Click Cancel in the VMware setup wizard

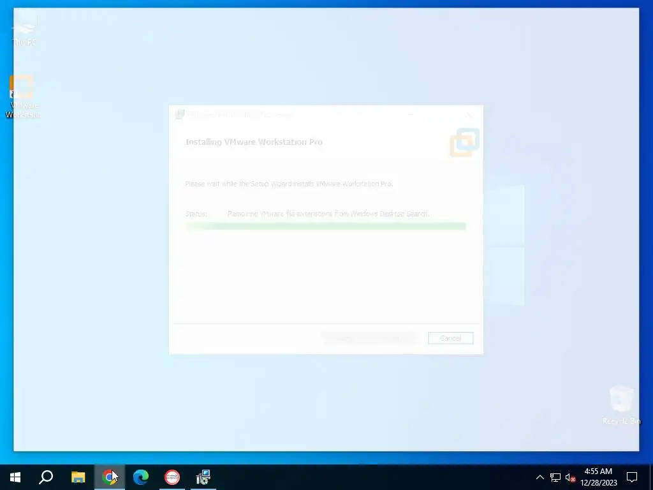451,338
